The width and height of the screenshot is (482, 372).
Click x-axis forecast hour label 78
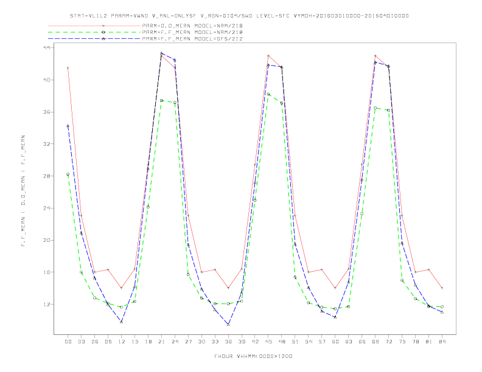click(416, 342)
